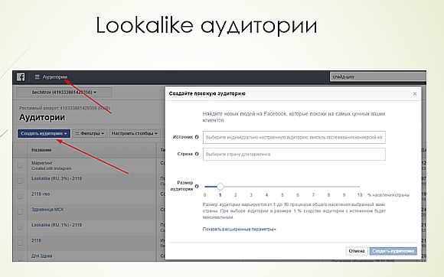
Task: Close the Создайте похожую аудиторию dialog
Action: pyautogui.click(x=415, y=93)
